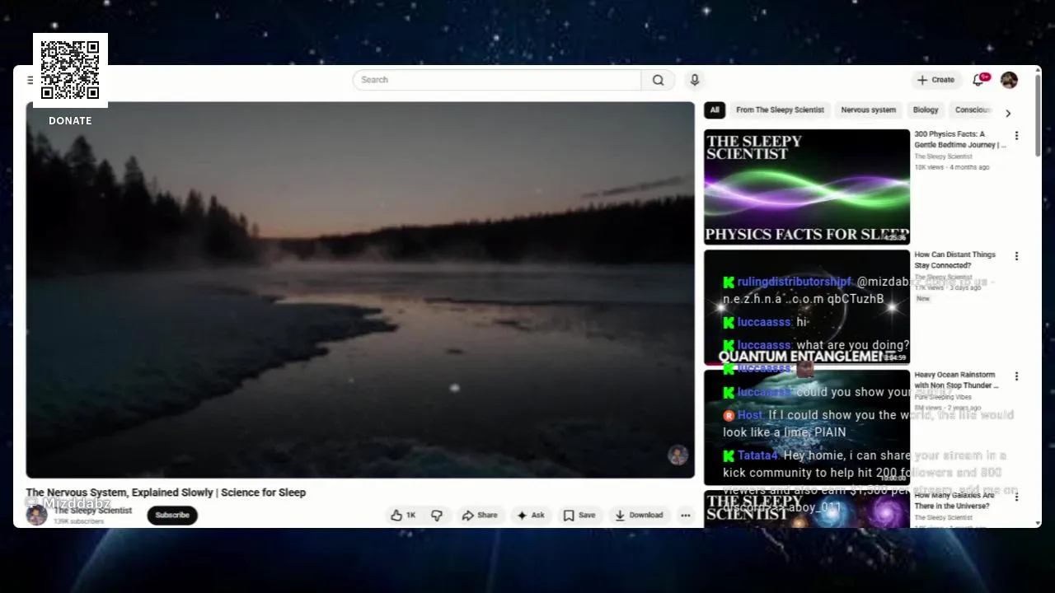Show more filter chips with the arrow
The height and width of the screenshot is (593, 1055).
pos(1007,113)
